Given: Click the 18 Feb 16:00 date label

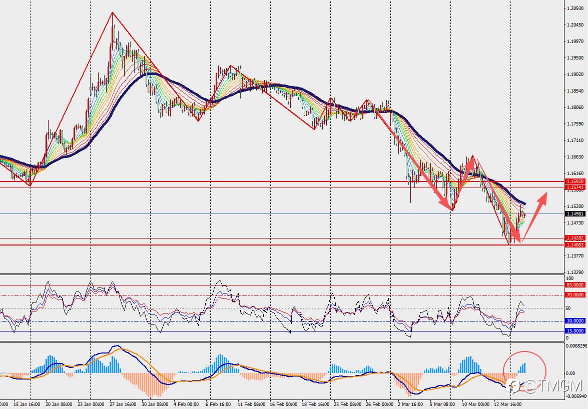Looking at the screenshot, I should [315, 404].
